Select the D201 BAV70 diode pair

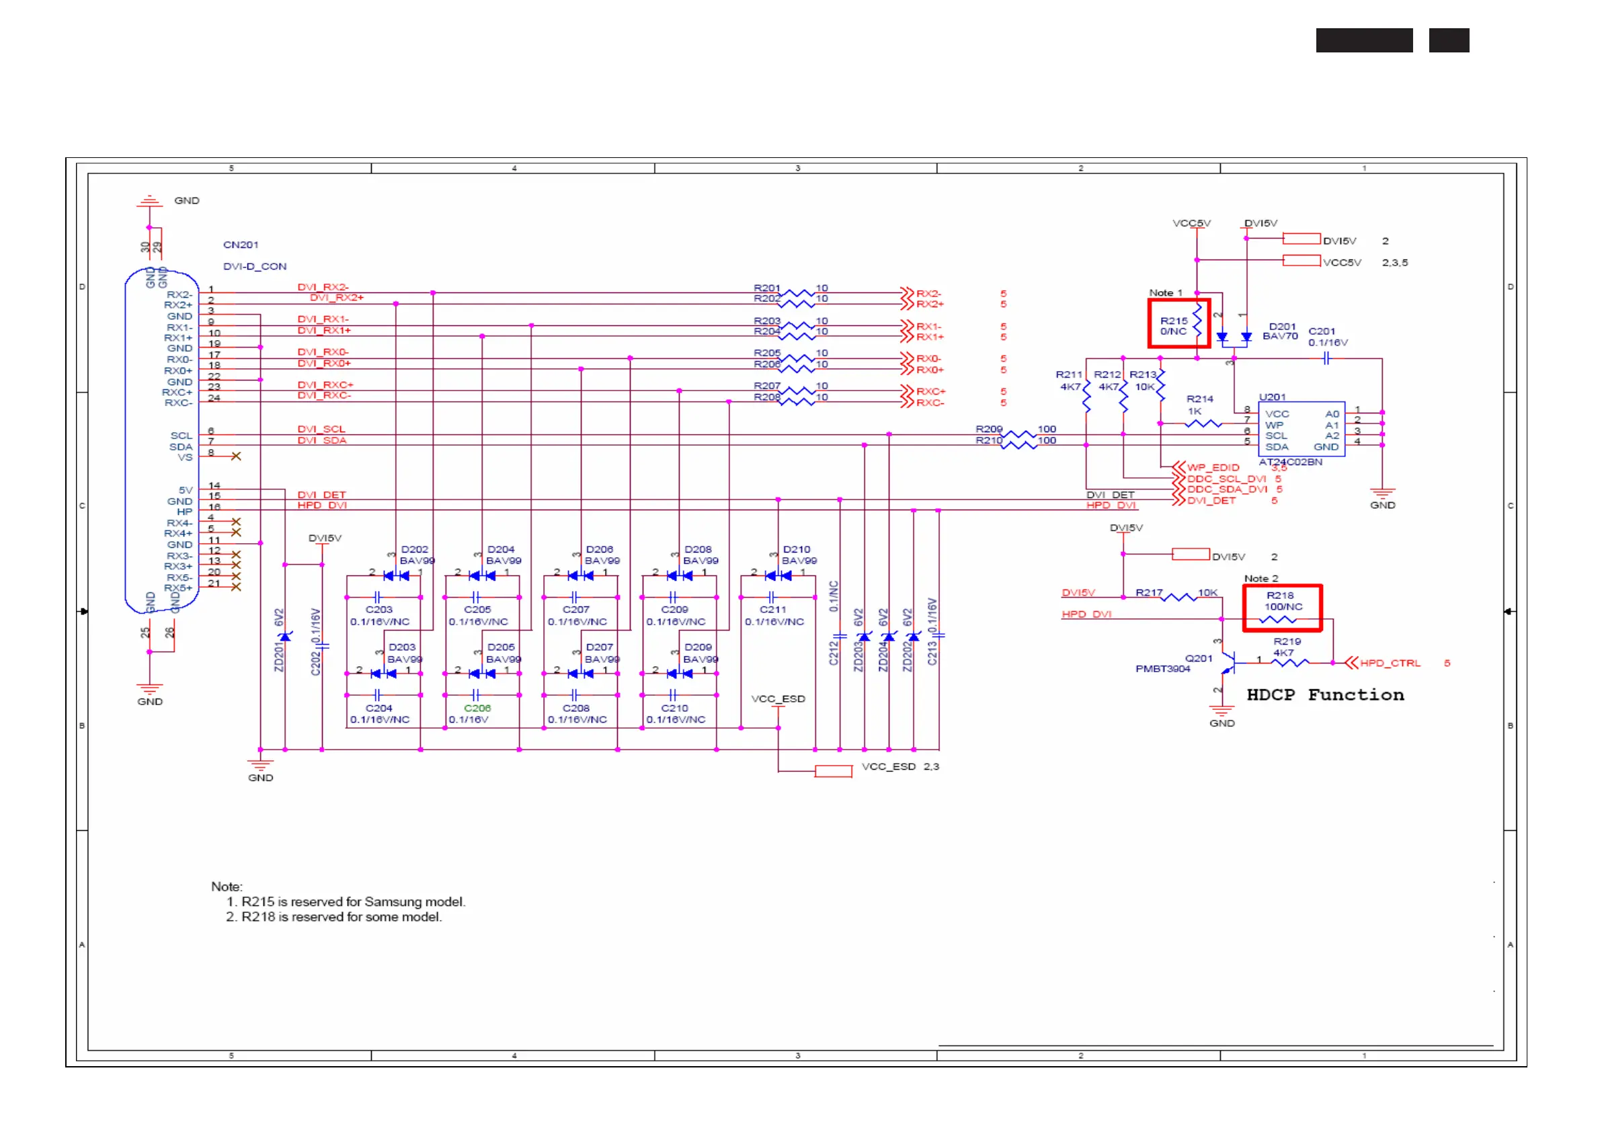point(1234,336)
